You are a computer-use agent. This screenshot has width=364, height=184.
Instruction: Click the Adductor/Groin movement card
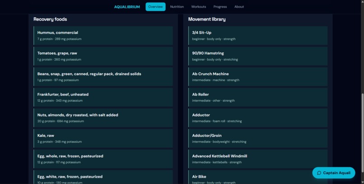click(x=258, y=138)
